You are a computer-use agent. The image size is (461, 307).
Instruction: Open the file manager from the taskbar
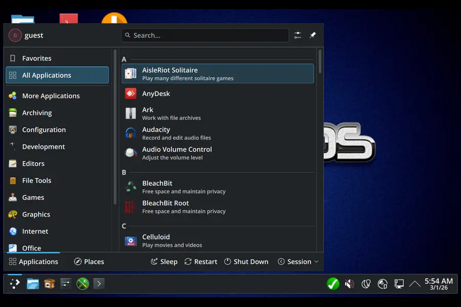click(32, 283)
